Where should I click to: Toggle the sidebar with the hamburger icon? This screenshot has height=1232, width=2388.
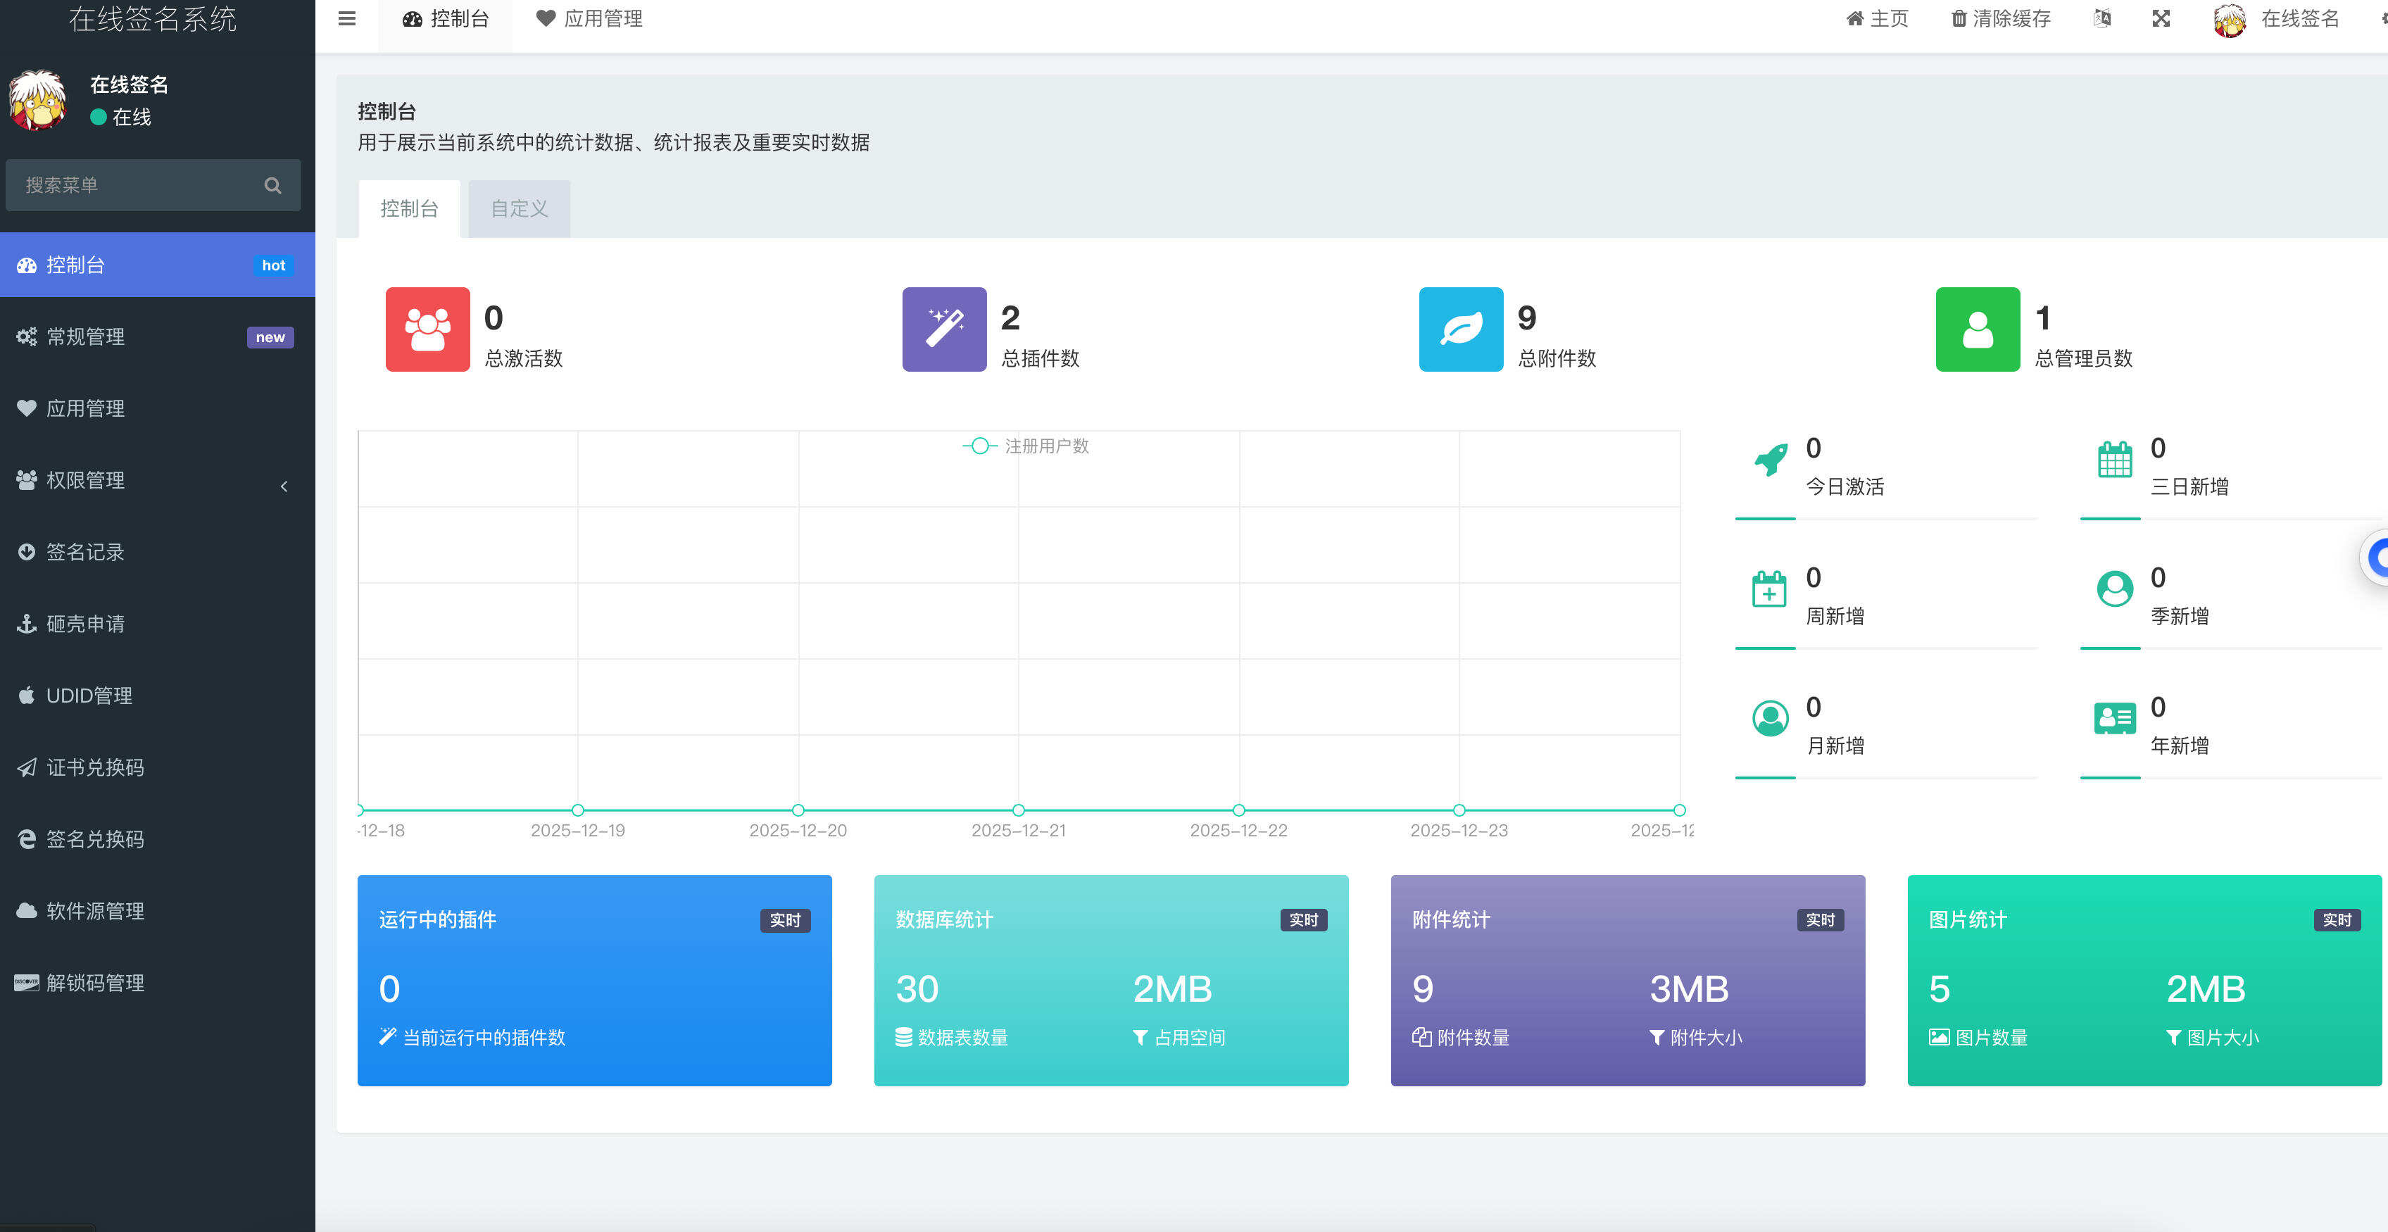[345, 18]
